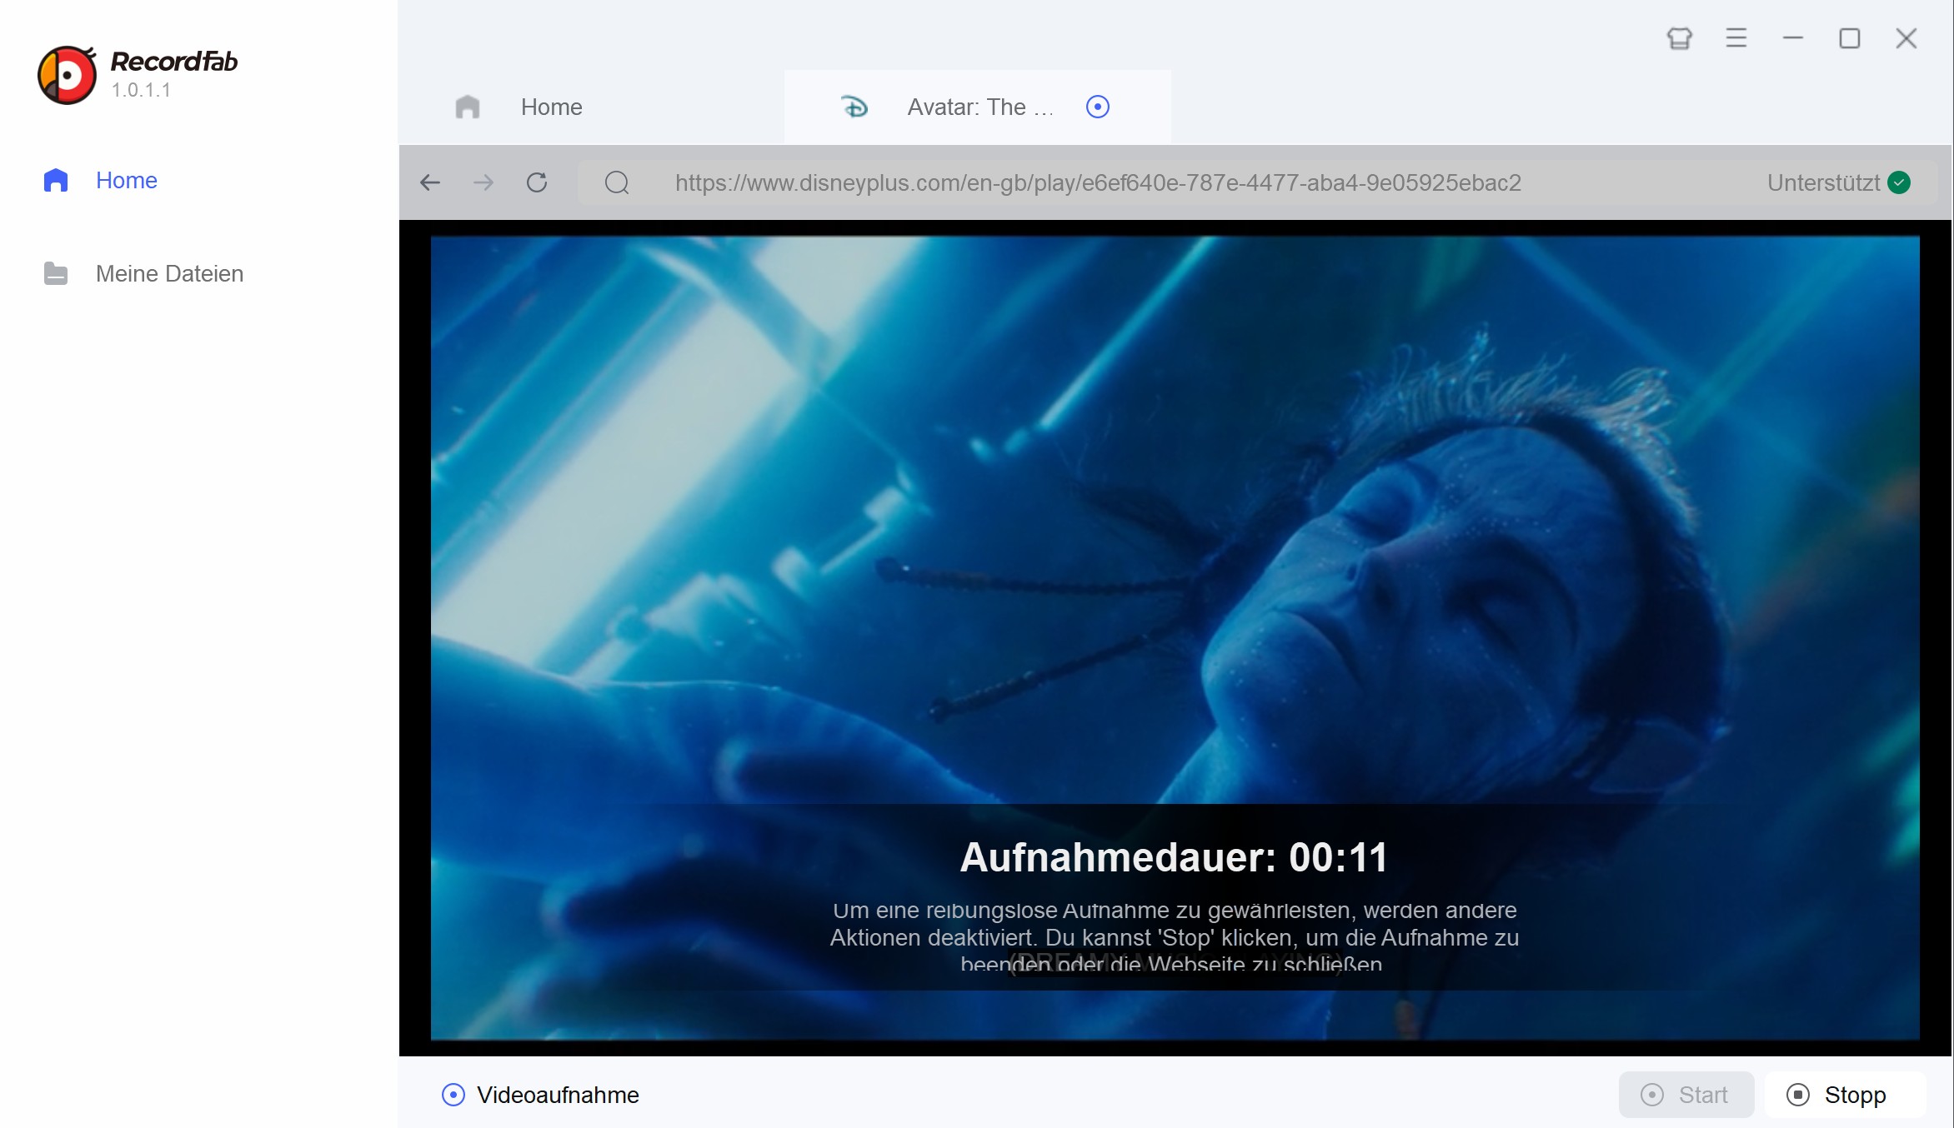Click the disabled Start button
This screenshot has width=1954, height=1128.
1686,1095
